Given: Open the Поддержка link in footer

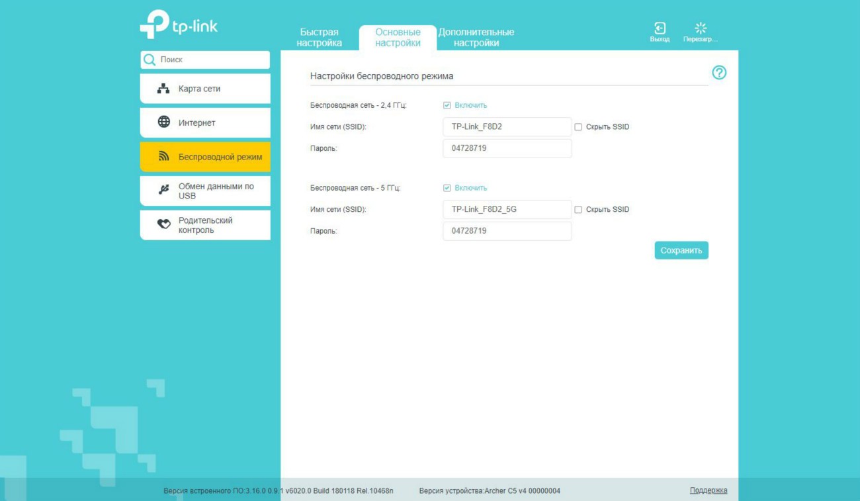Looking at the screenshot, I should [x=708, y=490].
